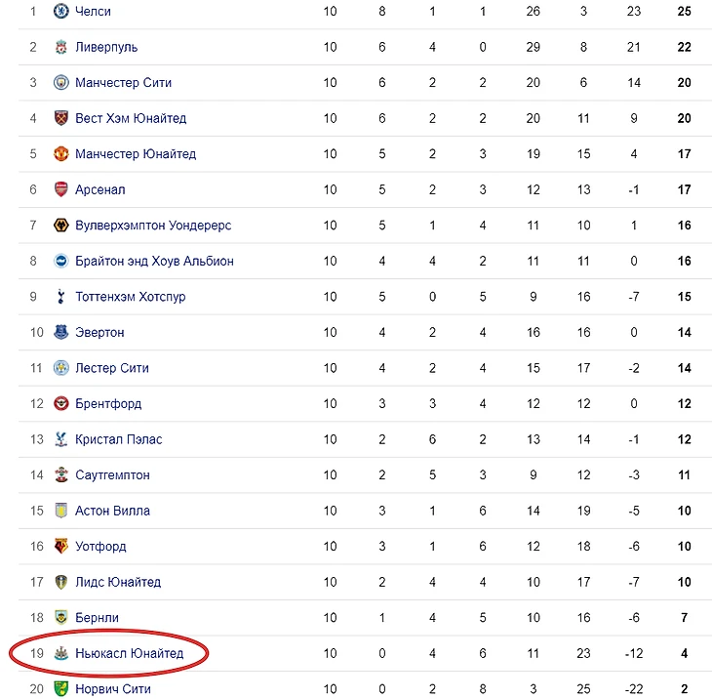Select the Лидс Юнайтед team link

tap(118, 582)
